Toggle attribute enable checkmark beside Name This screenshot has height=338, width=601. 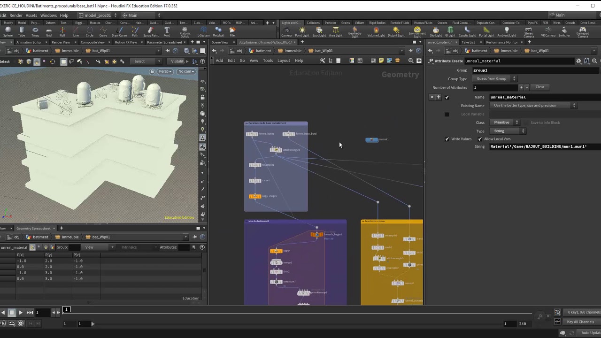tap(447, 97)
